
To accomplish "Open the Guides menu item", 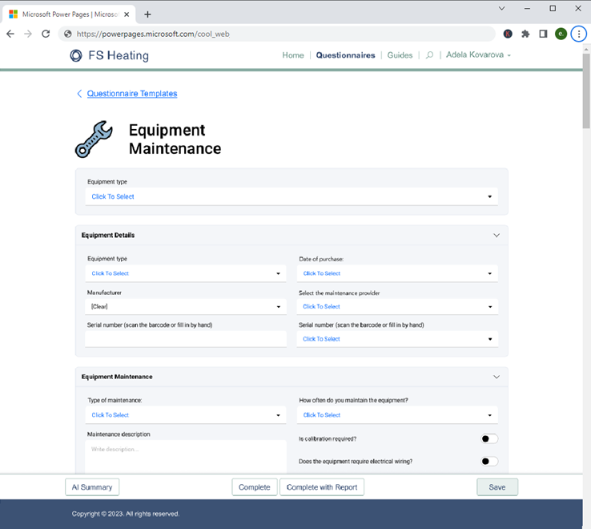I will point(400,55).
